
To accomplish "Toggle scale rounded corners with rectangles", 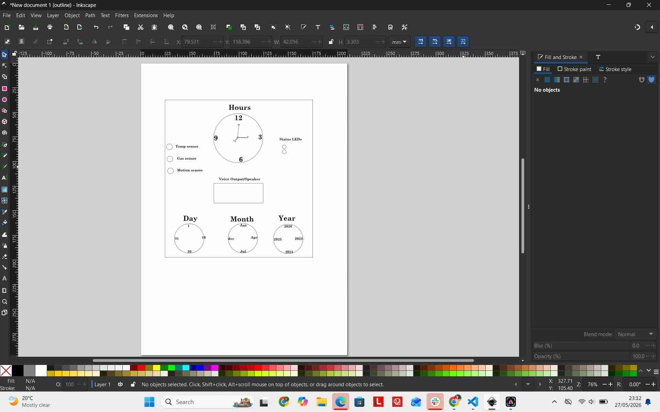I will (435, 42).
